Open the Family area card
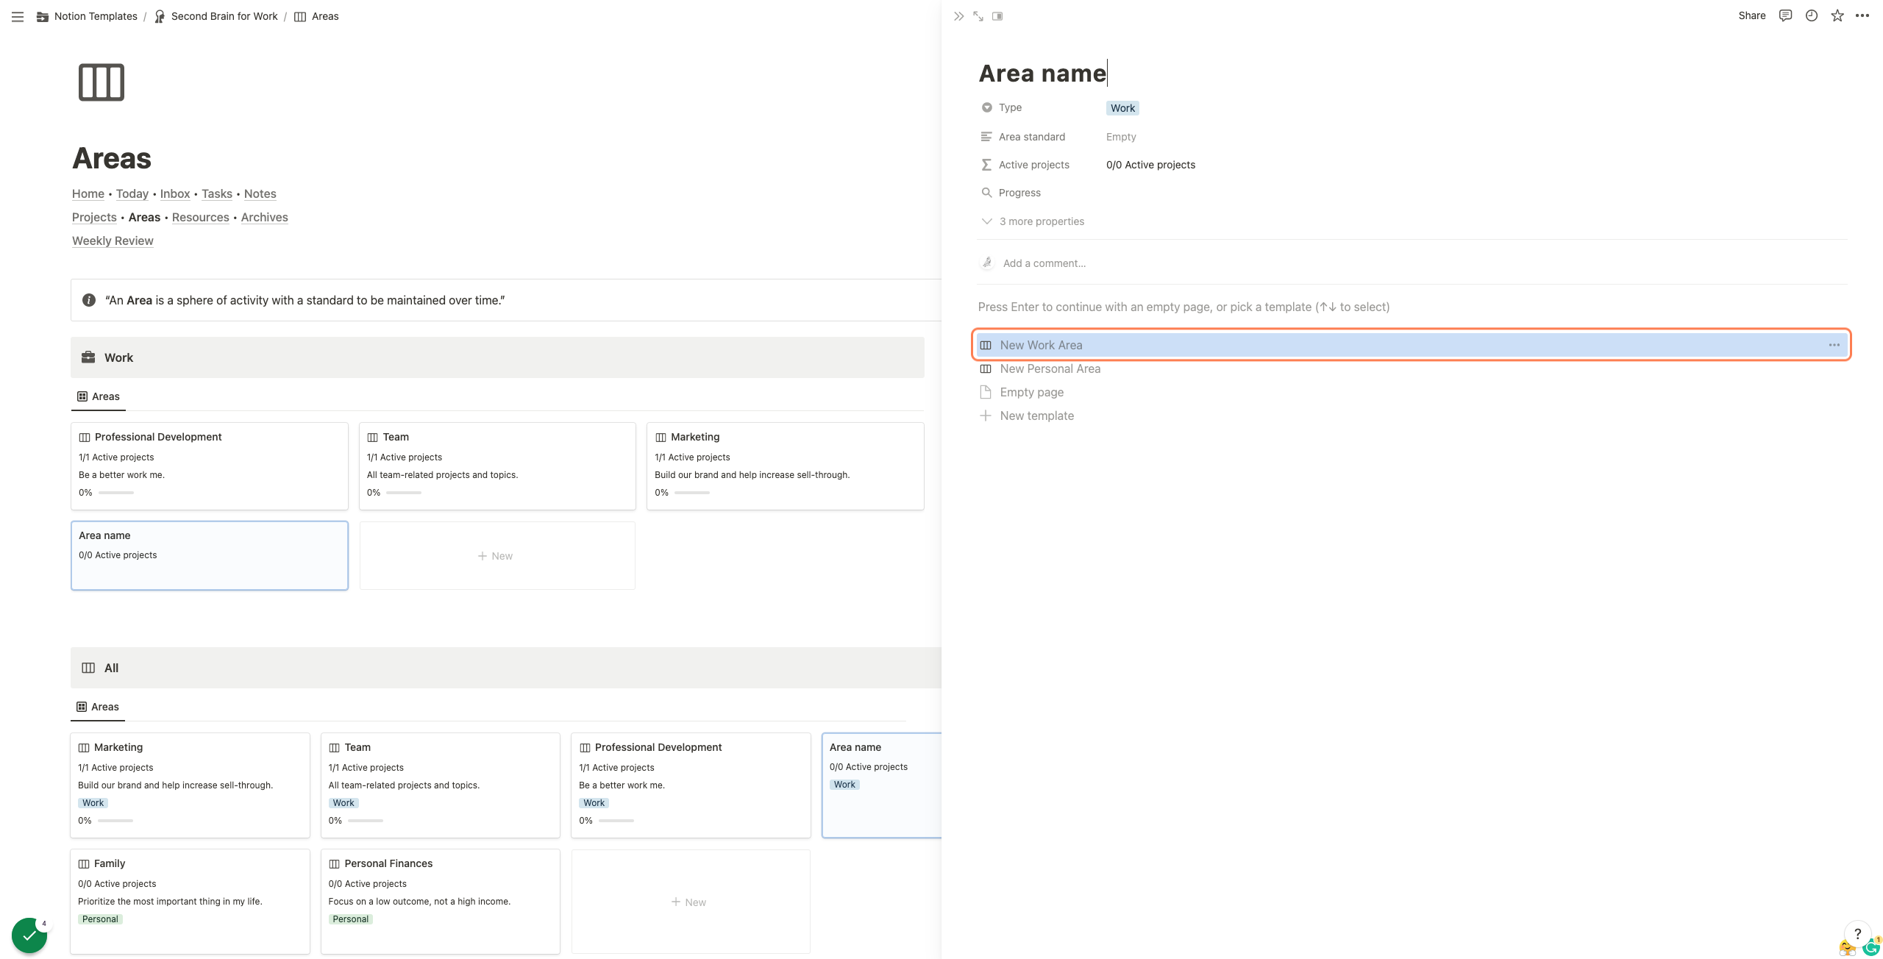The height and width of the screenshot is (959, 1883). pos(190,902)
